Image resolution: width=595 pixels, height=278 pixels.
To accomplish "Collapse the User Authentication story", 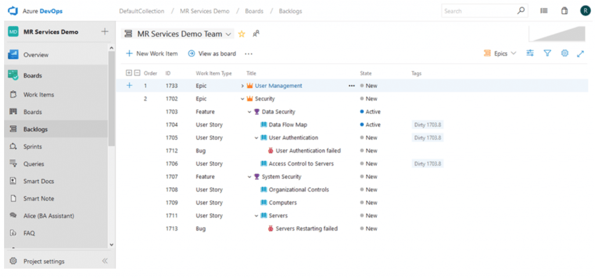I will coord(256,138).
